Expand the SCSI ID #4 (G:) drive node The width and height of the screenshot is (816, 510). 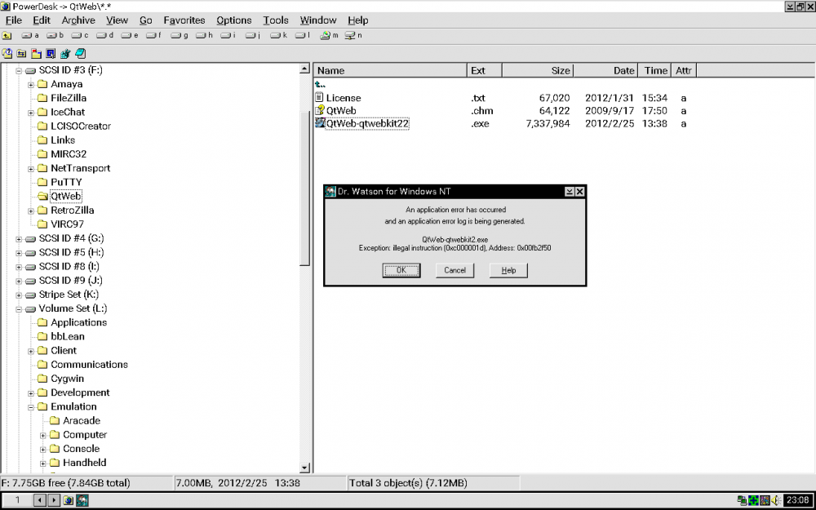pyautogui.click(x=19, y=238)
